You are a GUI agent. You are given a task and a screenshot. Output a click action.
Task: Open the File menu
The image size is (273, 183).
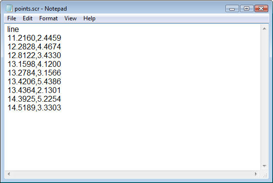12,18
